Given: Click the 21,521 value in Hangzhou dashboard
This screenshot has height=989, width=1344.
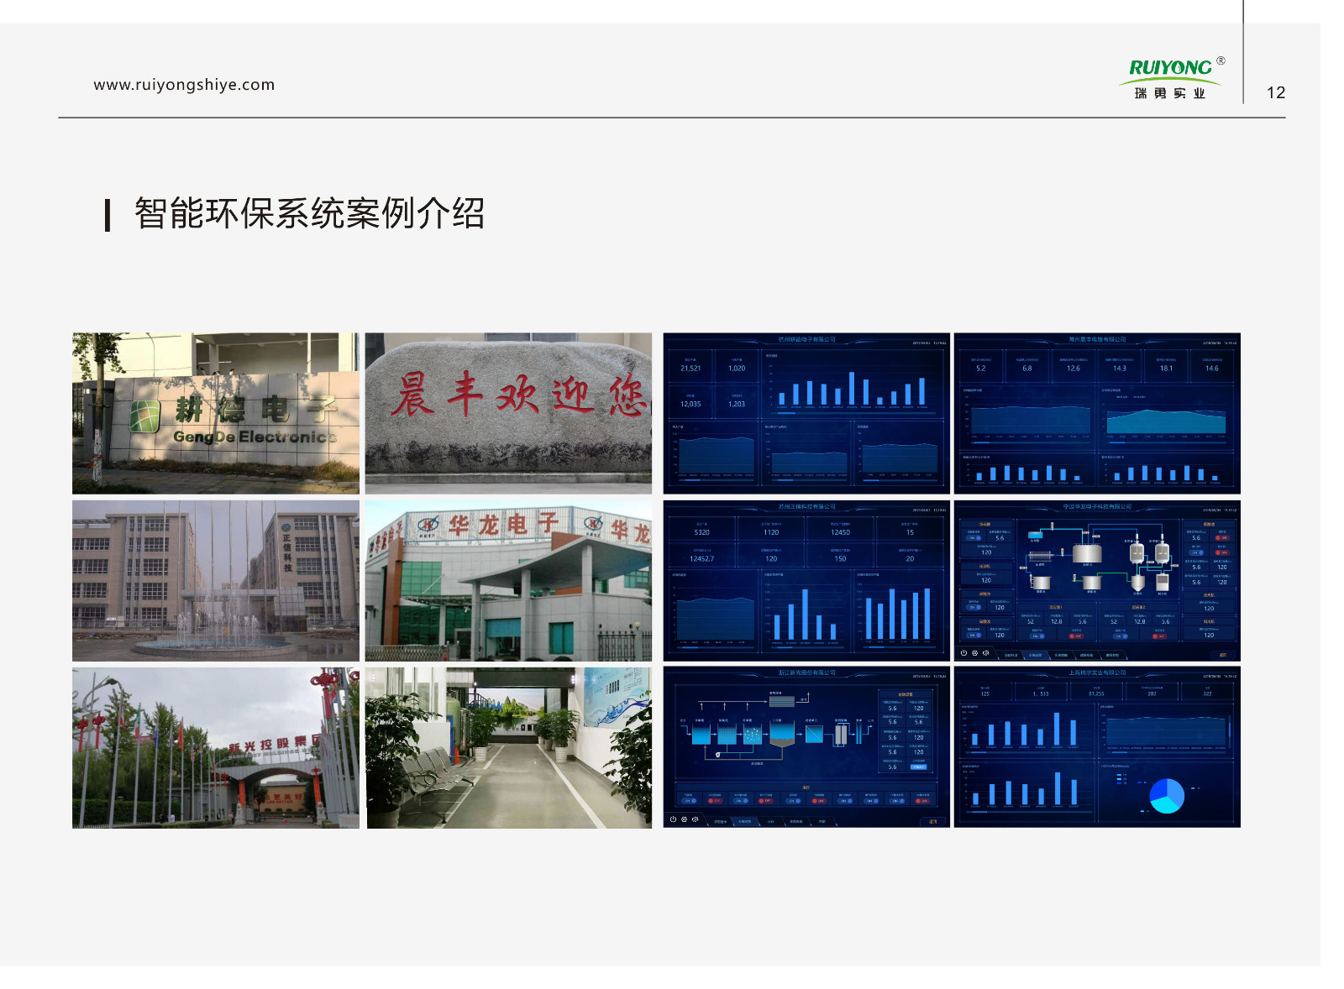Looking at the screenshot, I should 690,368.
